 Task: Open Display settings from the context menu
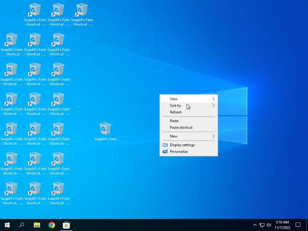(189, 145)
